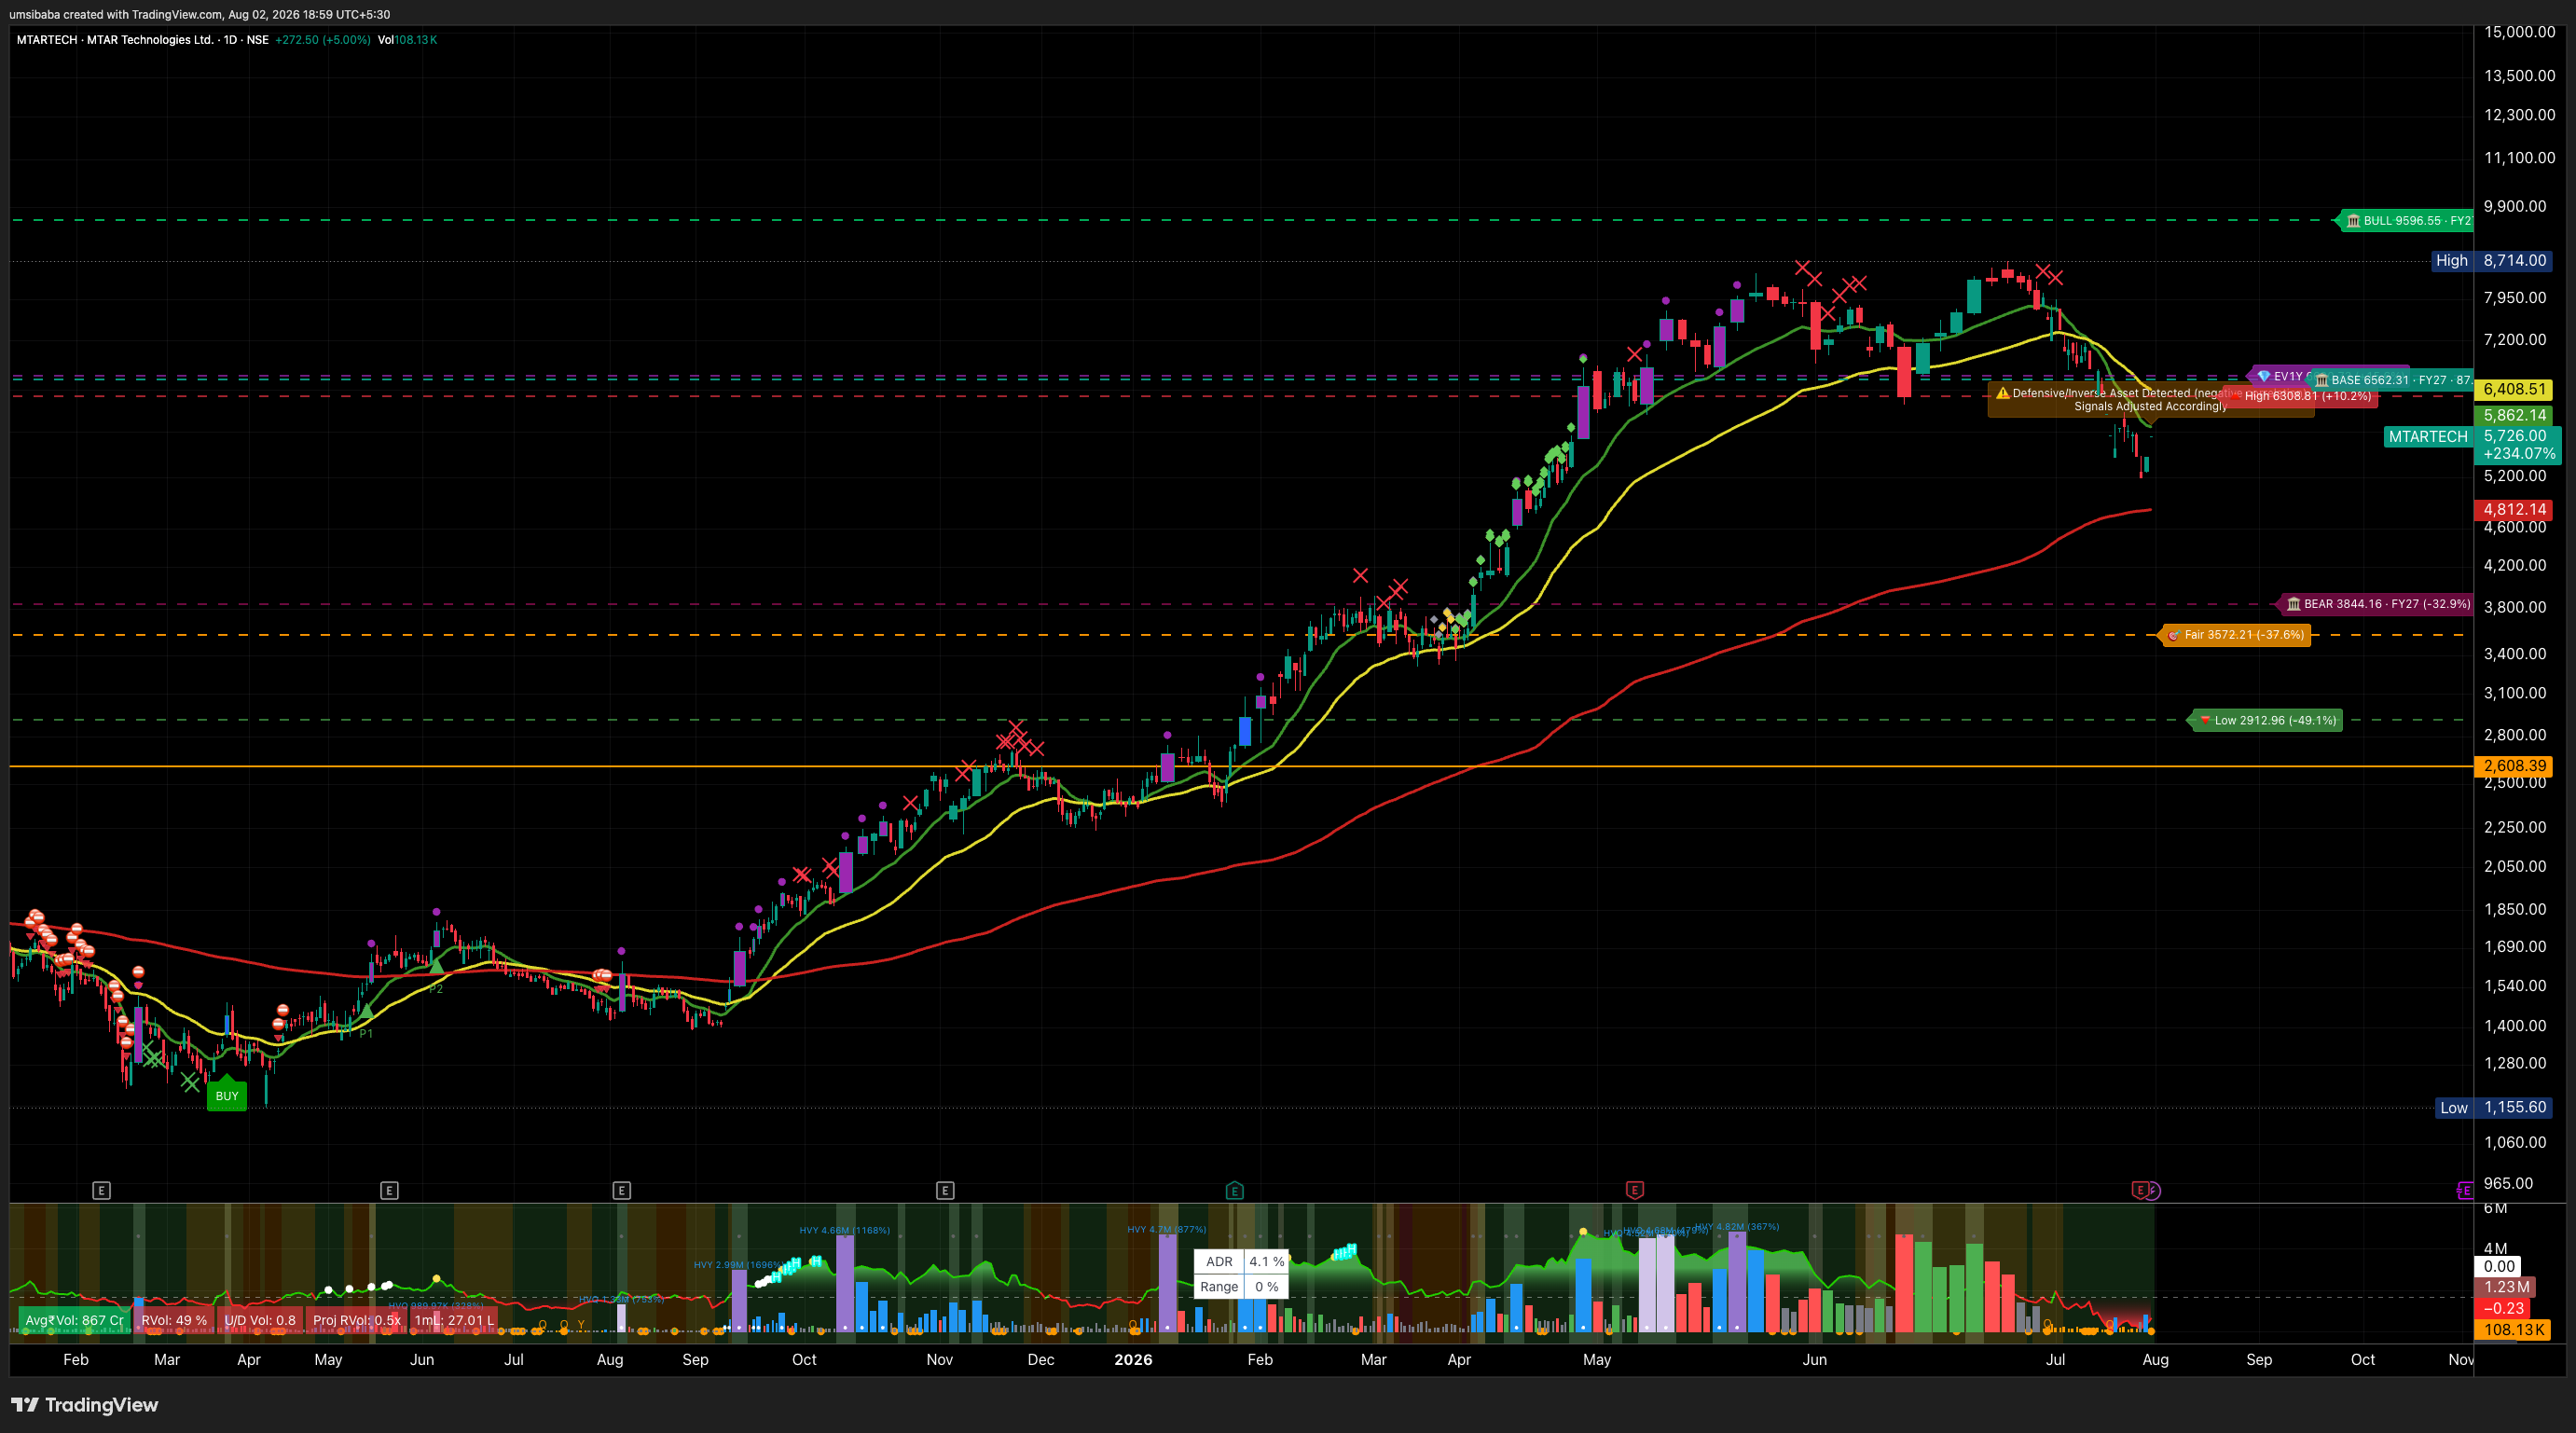
Task: Click the orange 2,608.39 price tag
Action: tap(2514, 766)
